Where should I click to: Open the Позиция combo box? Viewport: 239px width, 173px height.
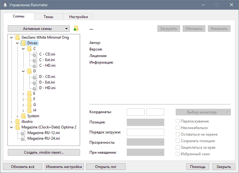146,123
